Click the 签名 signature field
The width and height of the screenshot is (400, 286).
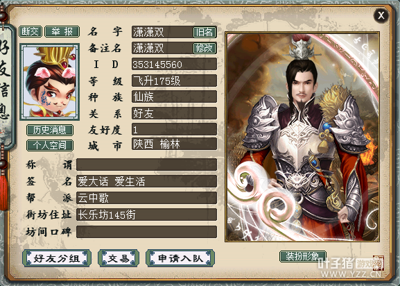(x=147, y=182)
